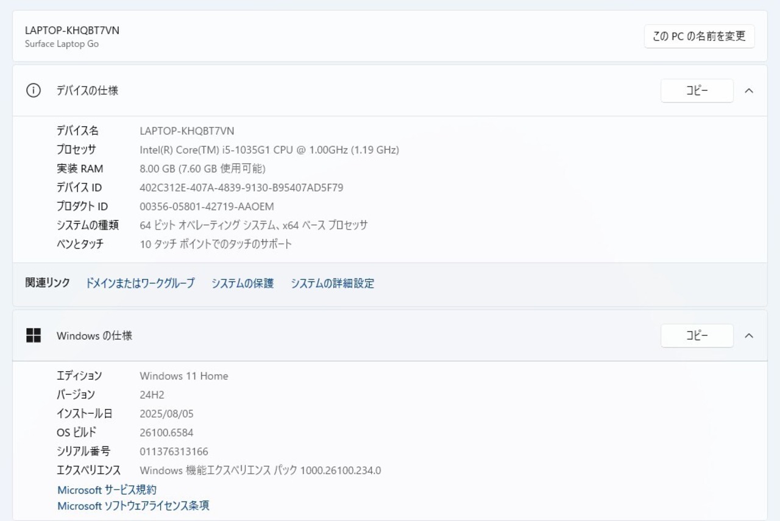Open ドメインまたはワークグループ link
Viewport: 780px width, 521px height.
coord(140,283)
